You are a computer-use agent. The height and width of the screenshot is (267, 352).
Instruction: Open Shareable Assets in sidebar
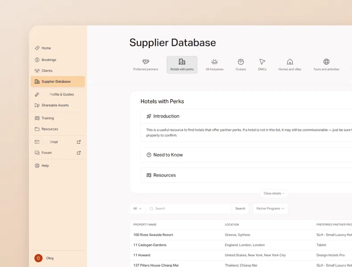[x=57, y=105]
